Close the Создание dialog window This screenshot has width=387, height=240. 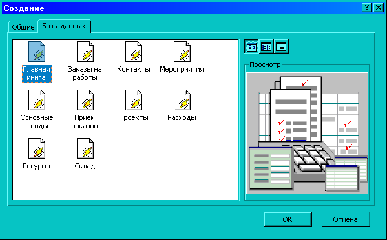point(378,8)
